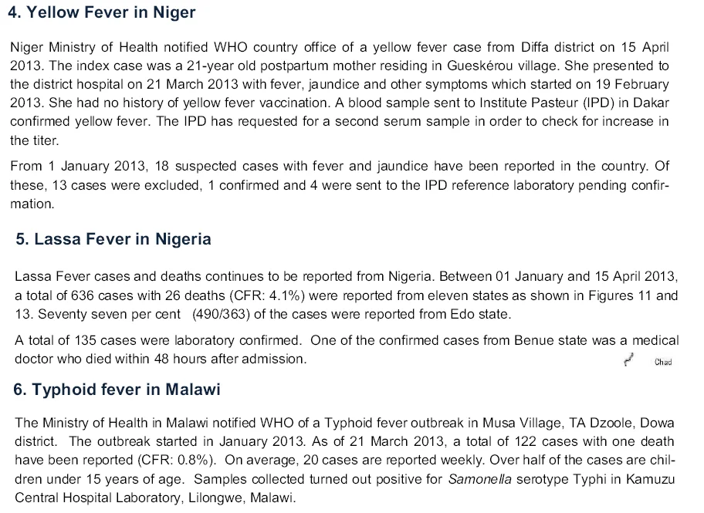Click the '6. Typhoid fever in Malawi' heading
This screenshot has width=704, height=513.
coord(117,389)
